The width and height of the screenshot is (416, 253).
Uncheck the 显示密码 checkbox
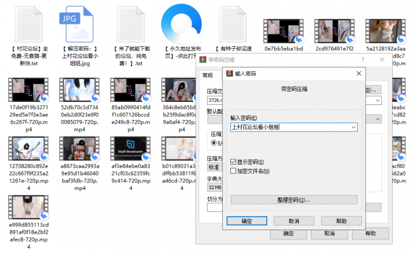(233, 162)
